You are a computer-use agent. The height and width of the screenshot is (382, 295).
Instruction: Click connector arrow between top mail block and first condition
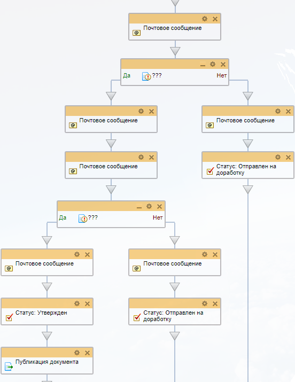(x=175, y=51)
